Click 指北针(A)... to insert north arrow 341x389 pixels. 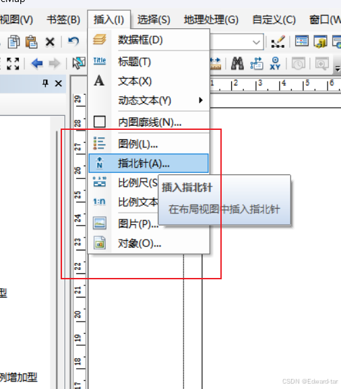(148, 164)
